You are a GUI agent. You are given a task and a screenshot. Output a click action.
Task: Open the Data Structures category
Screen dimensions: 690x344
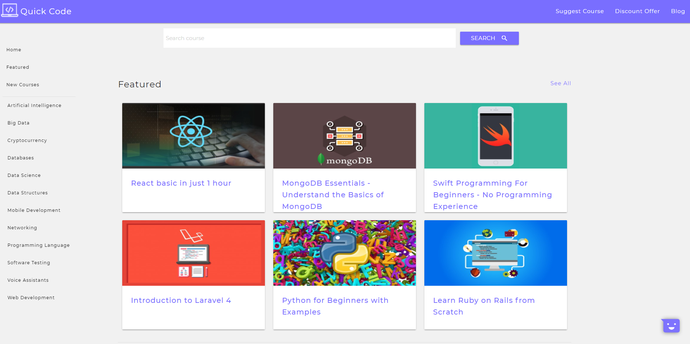(28, 193)
